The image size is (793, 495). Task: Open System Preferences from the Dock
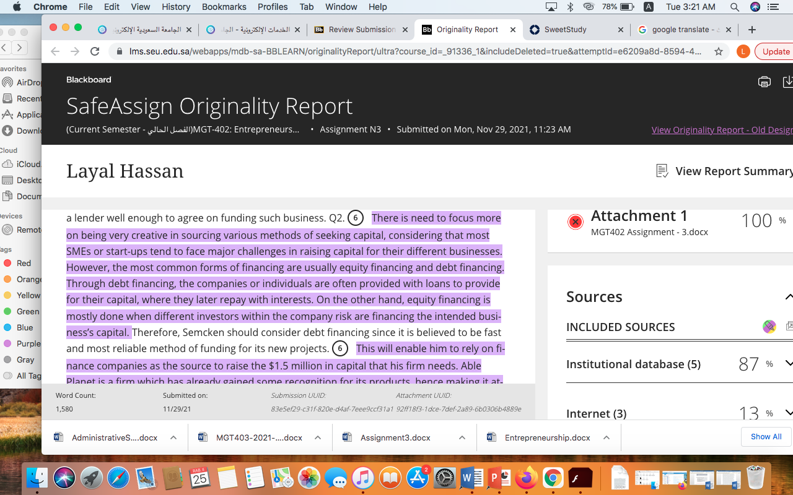(x=445, y=478)
